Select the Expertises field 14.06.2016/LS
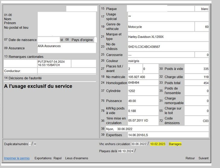The height and width of the screenshot is (168, 220). [168, 135]
